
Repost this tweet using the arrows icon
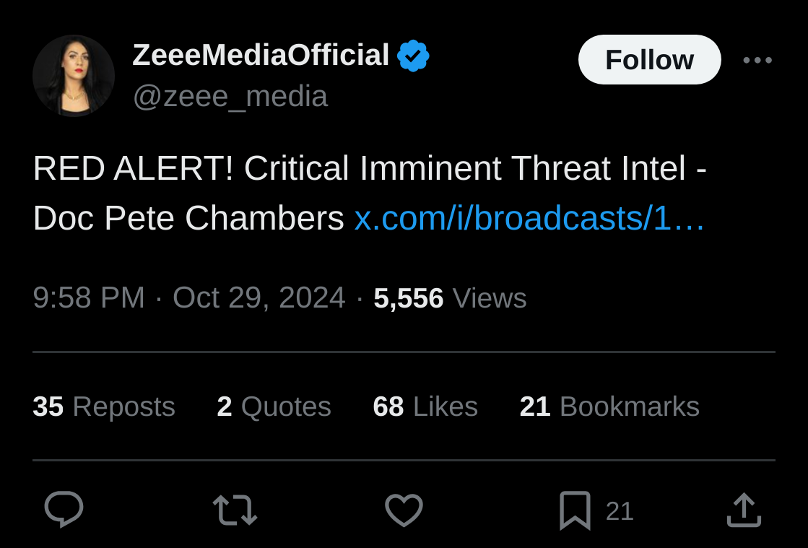click(x=235, y=510)
